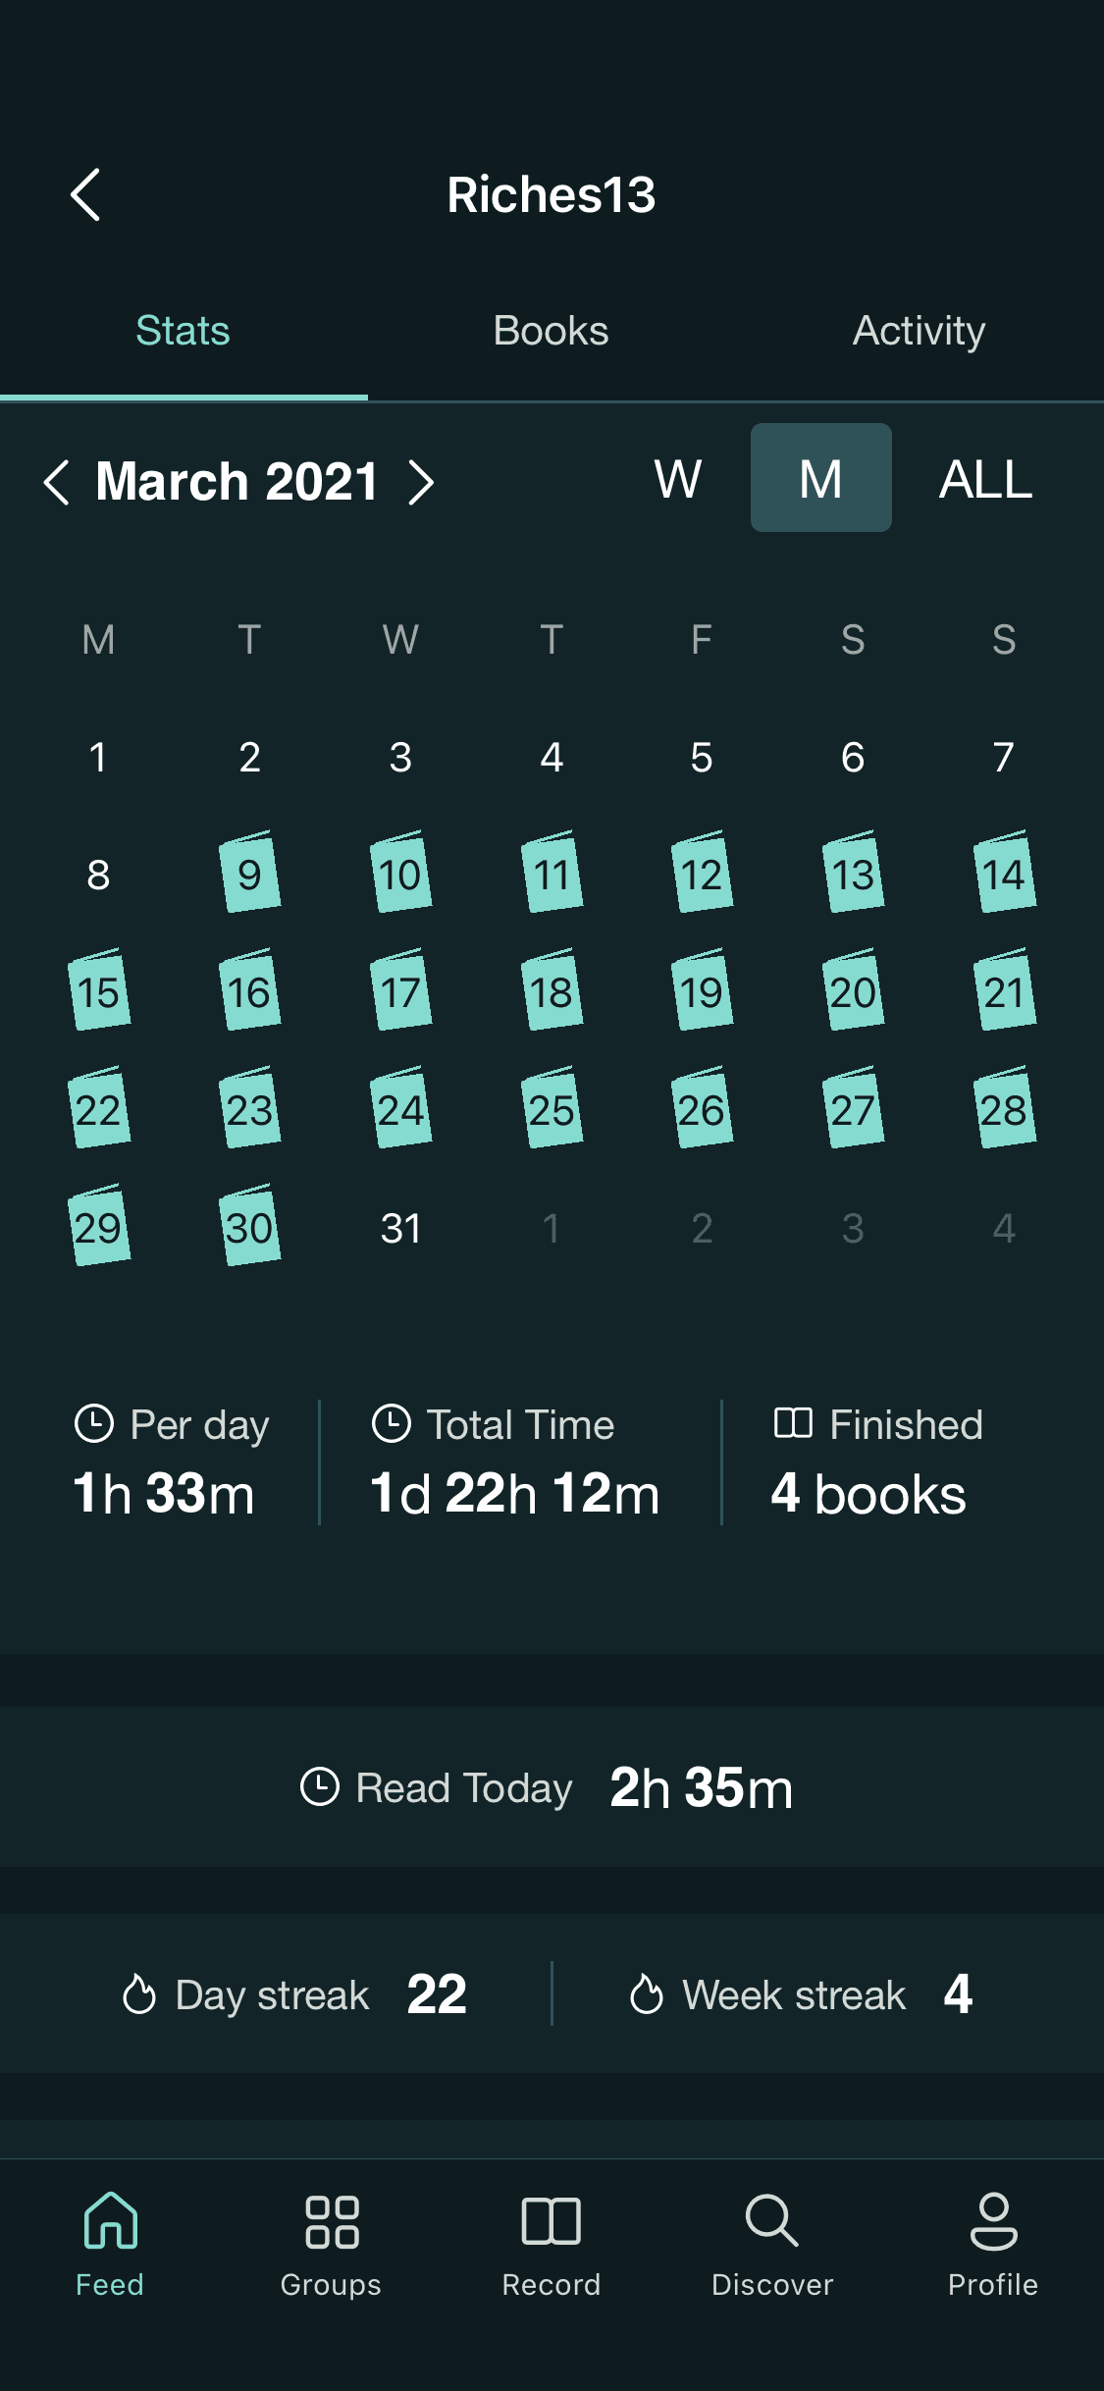Select the monthly M range toggle

pos(820,479)
